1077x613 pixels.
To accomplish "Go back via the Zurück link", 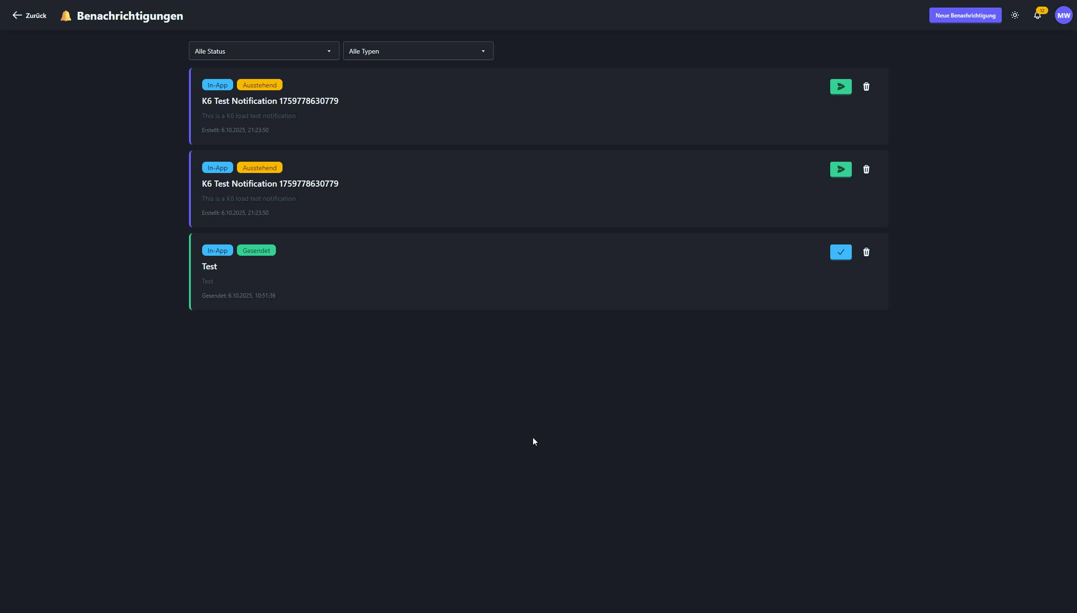I will coord(36,16).
